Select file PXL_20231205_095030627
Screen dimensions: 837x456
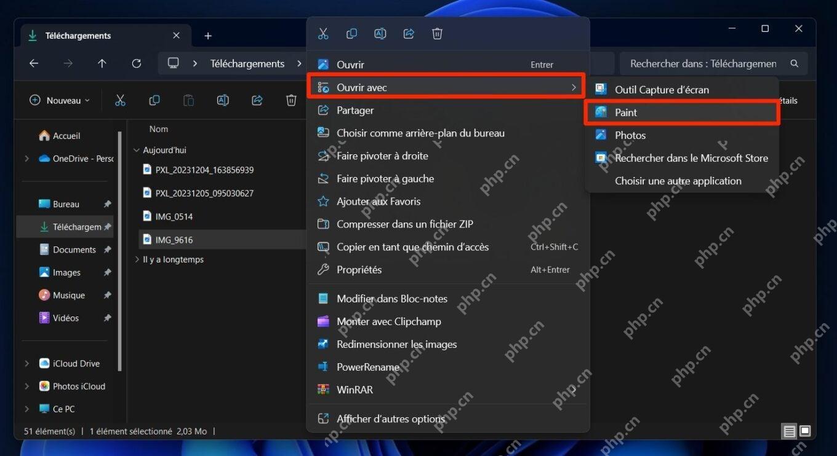tap(198, 193)
